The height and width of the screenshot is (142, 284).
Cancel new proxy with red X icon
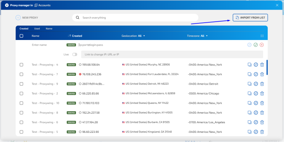pos(262,45)
